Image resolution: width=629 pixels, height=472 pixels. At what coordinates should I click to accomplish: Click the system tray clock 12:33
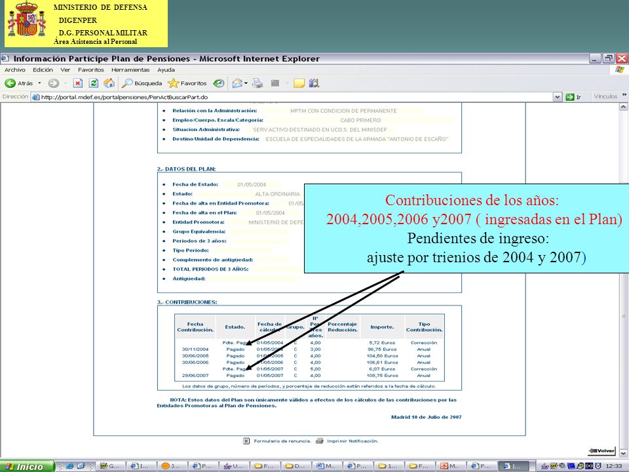point(614,466)
